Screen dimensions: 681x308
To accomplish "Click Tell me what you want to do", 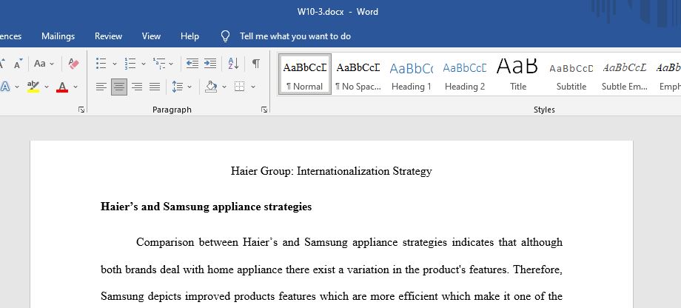I will click(x=295, y=36).
